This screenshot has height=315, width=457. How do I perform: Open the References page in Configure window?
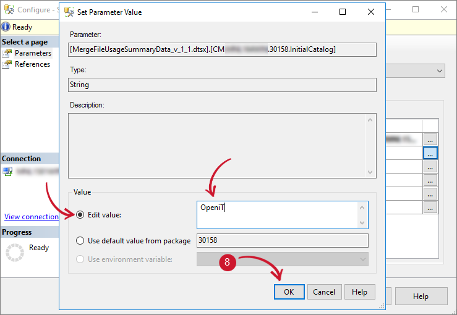click(32, 64)
